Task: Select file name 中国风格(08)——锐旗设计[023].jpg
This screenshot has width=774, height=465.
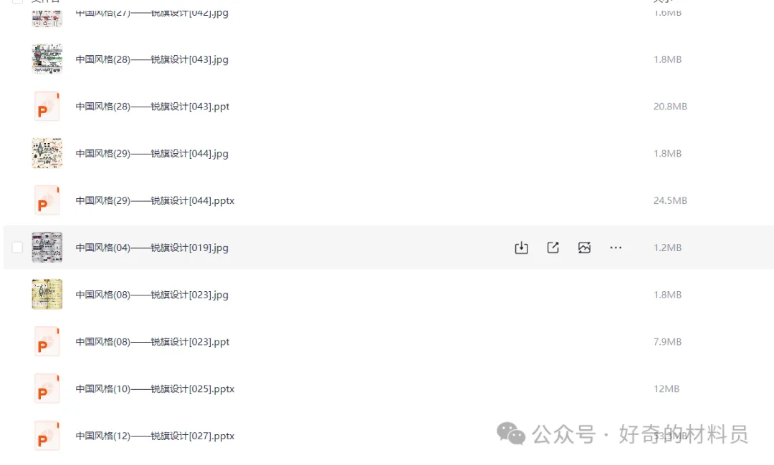Action: [151, 295]
